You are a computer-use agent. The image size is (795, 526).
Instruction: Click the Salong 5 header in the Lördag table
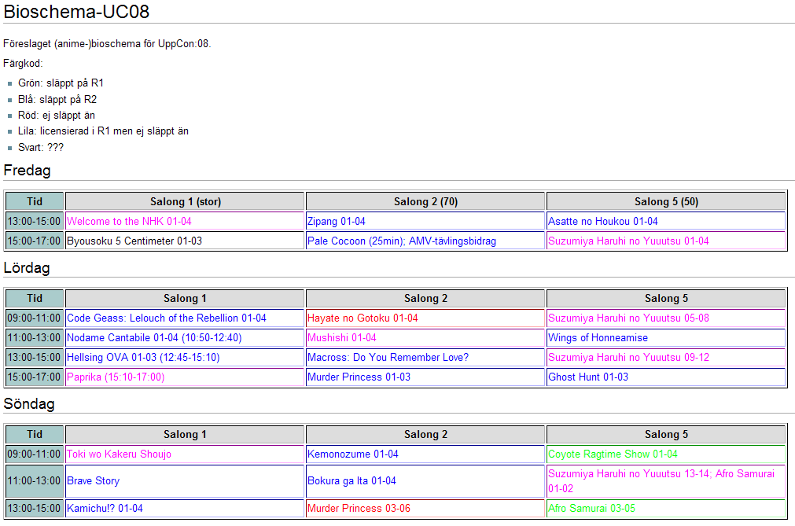tap(666, 298)
